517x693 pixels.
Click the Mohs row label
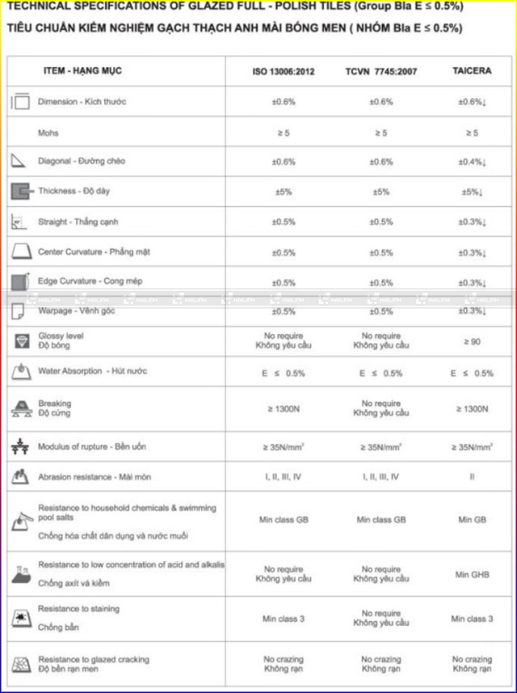[48, 133]
